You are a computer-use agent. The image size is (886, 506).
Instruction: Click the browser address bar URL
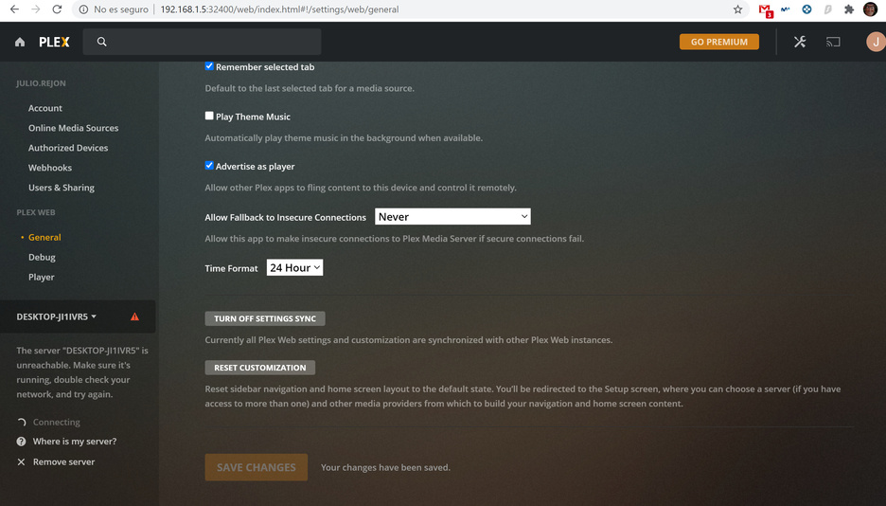(279, 9)
